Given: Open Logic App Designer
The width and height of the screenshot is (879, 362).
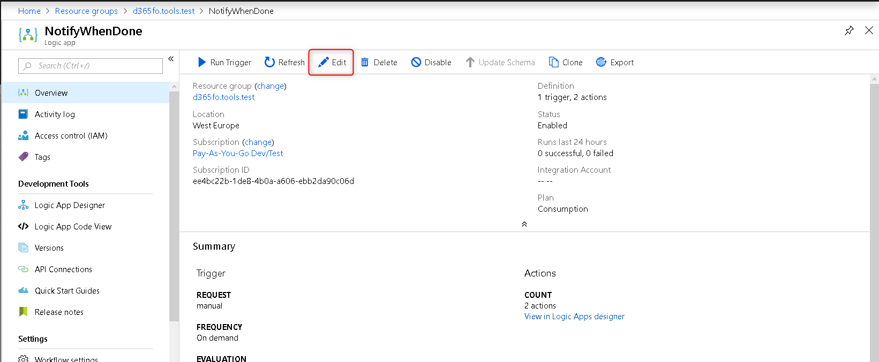Looking at the screenshot, I should pyautogui.click(x=70, y=205).
